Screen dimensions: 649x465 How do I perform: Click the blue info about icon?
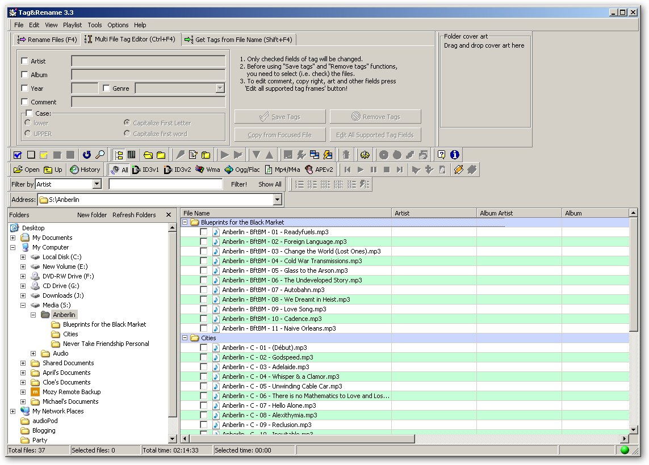[x=454, y=155]
